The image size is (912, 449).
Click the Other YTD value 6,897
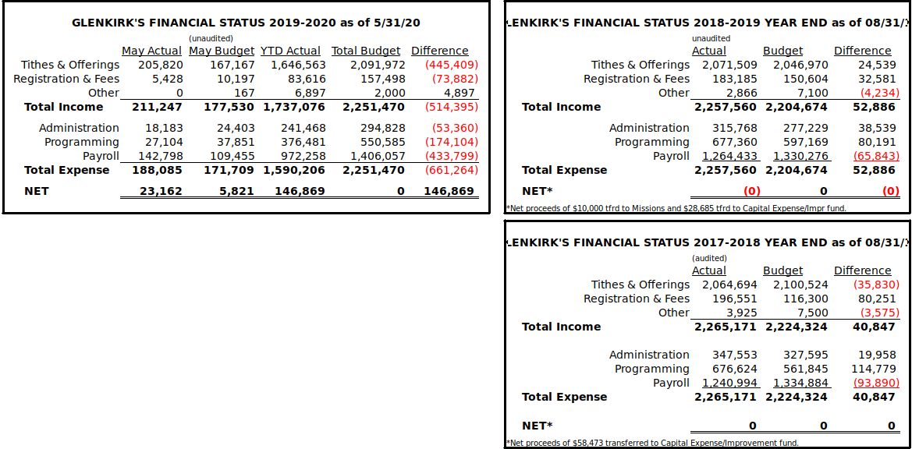pos(311,93)
